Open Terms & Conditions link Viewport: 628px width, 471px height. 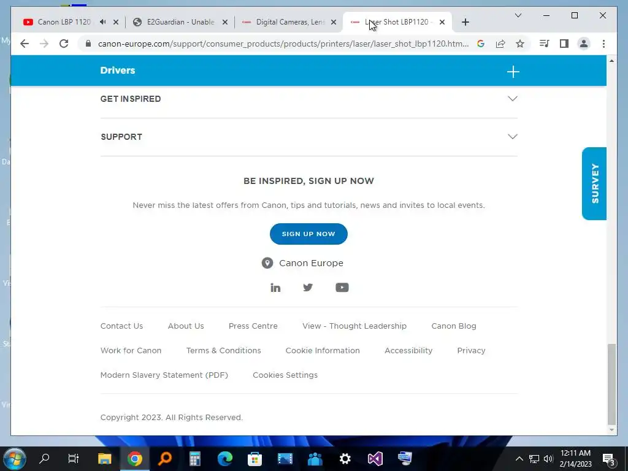tap(223, 350)
